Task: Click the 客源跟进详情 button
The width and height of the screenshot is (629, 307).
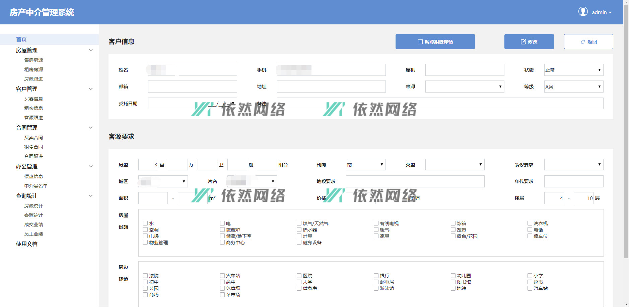Action: (x=435, y=42)
